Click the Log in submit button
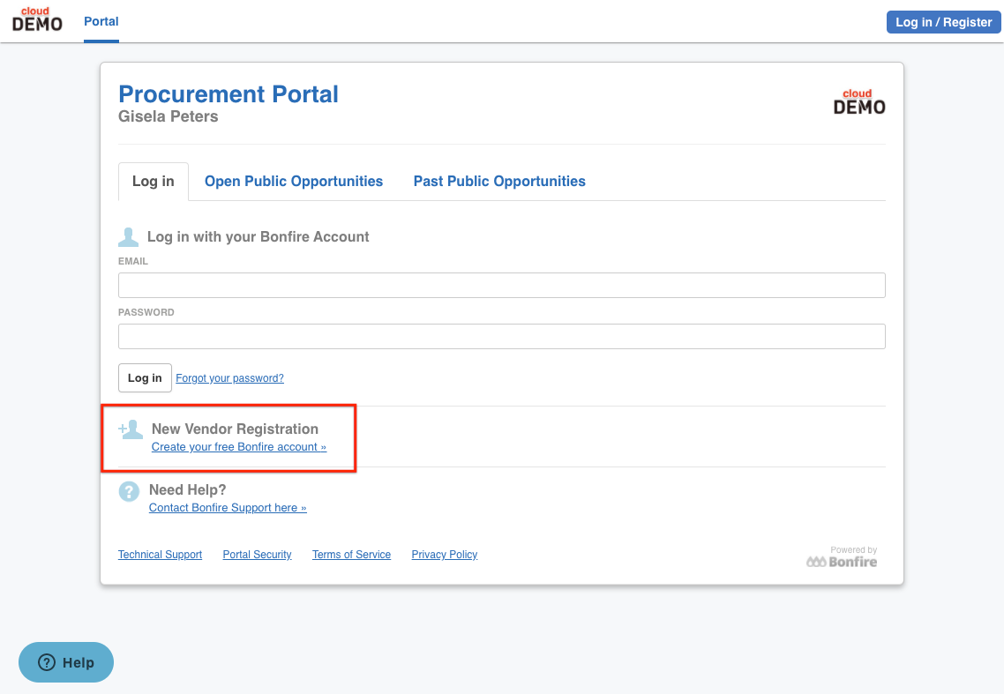 pos(145,378)
